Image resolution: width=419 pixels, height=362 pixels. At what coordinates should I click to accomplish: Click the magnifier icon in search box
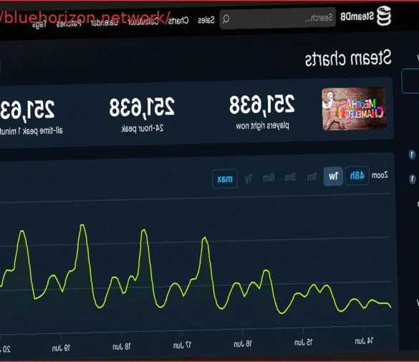click(226, 19)
